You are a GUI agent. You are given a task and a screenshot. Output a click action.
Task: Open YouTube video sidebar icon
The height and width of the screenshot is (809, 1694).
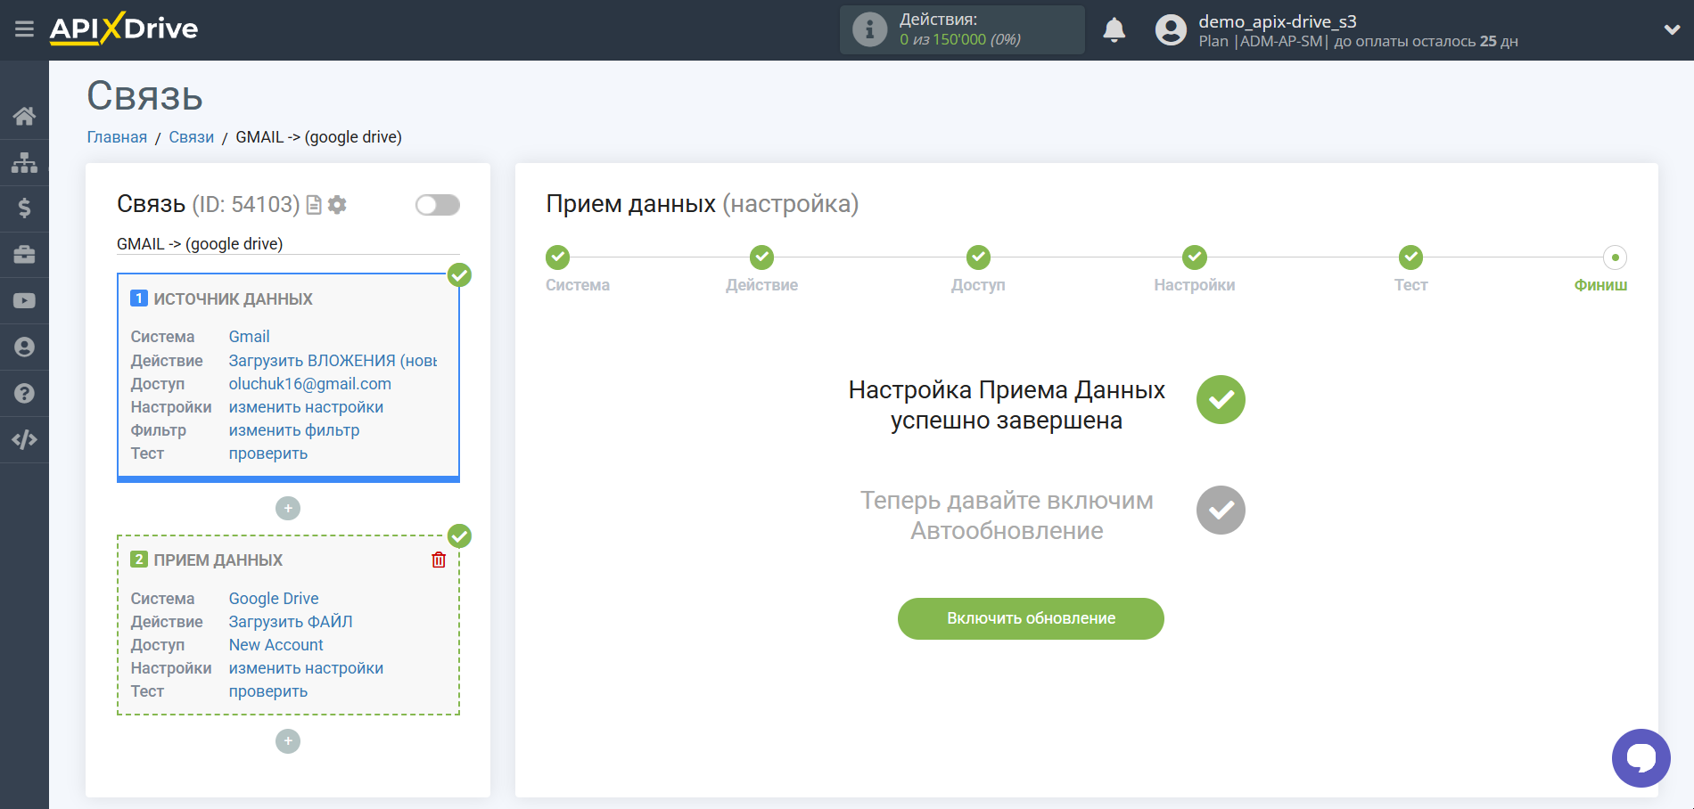coord(24,301)
